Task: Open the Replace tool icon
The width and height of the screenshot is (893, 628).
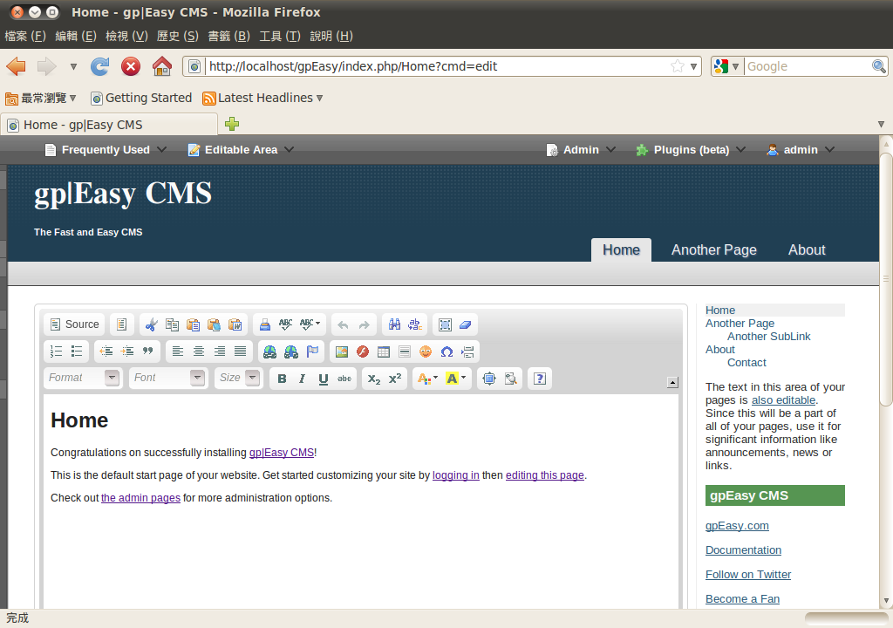Action: pos(415,324)
